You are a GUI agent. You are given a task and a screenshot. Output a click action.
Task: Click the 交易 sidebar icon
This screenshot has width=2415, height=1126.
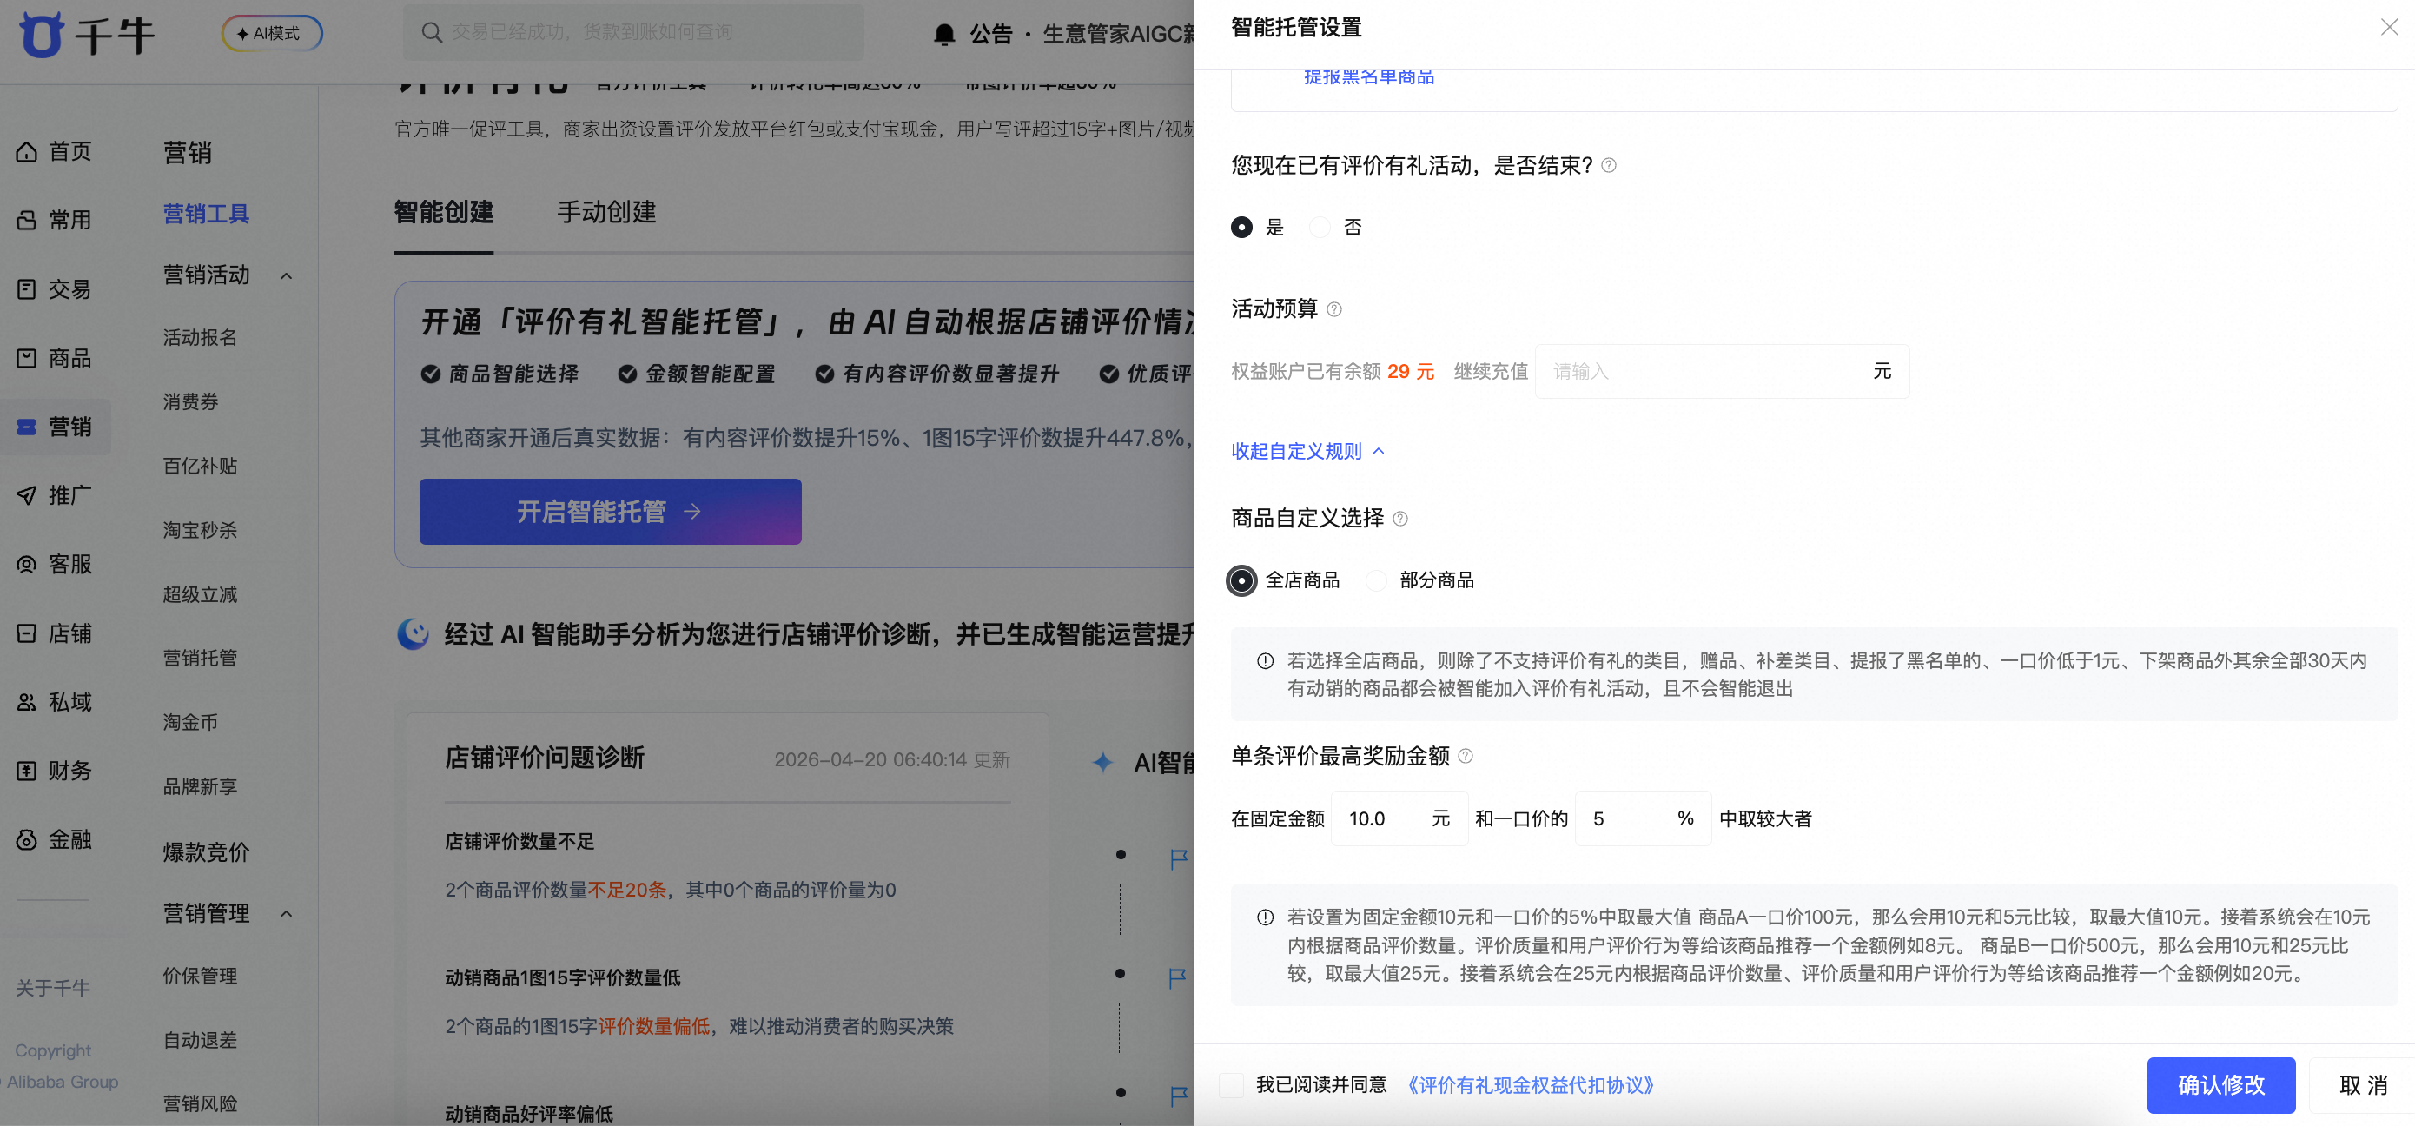[x=26, y=288]
